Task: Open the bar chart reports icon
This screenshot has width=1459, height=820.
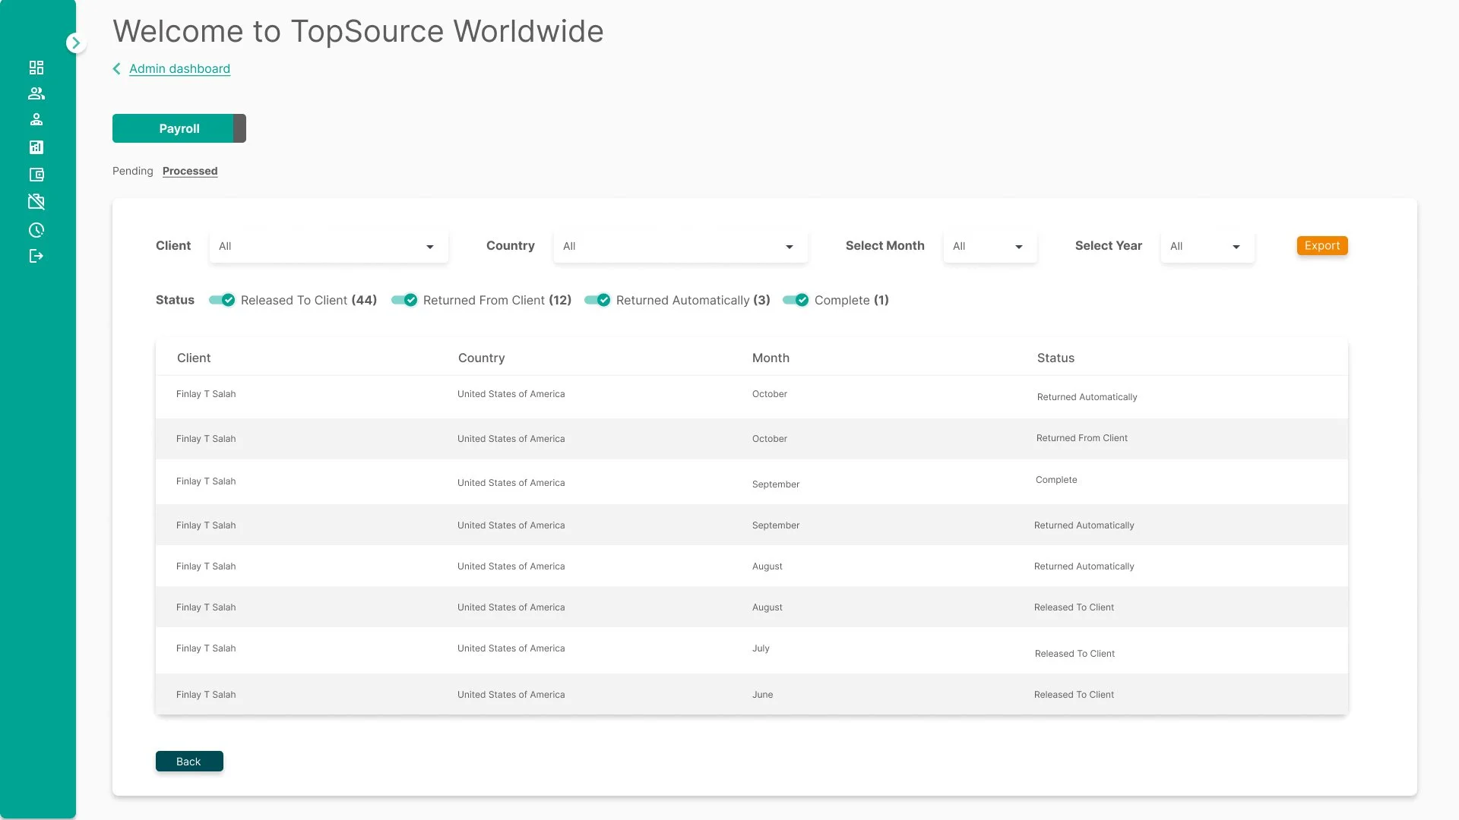Action: 36,147
